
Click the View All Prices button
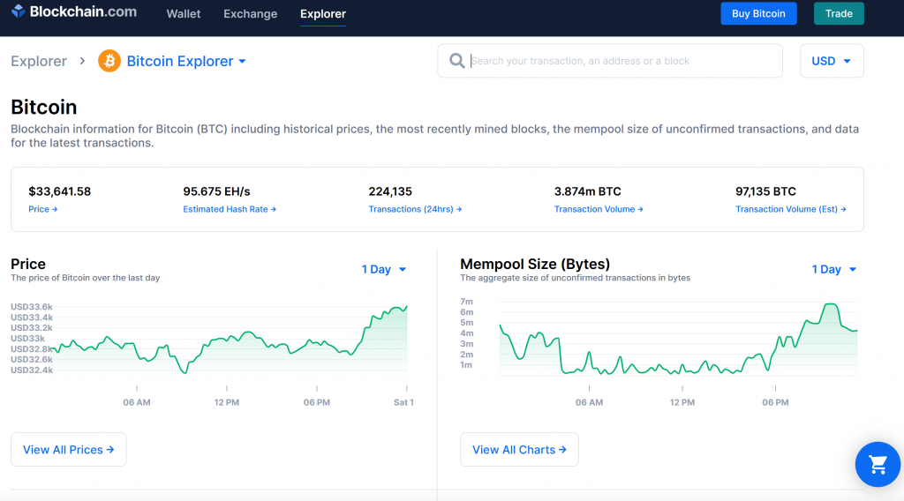pyautogui.click(x=69, y=450)
